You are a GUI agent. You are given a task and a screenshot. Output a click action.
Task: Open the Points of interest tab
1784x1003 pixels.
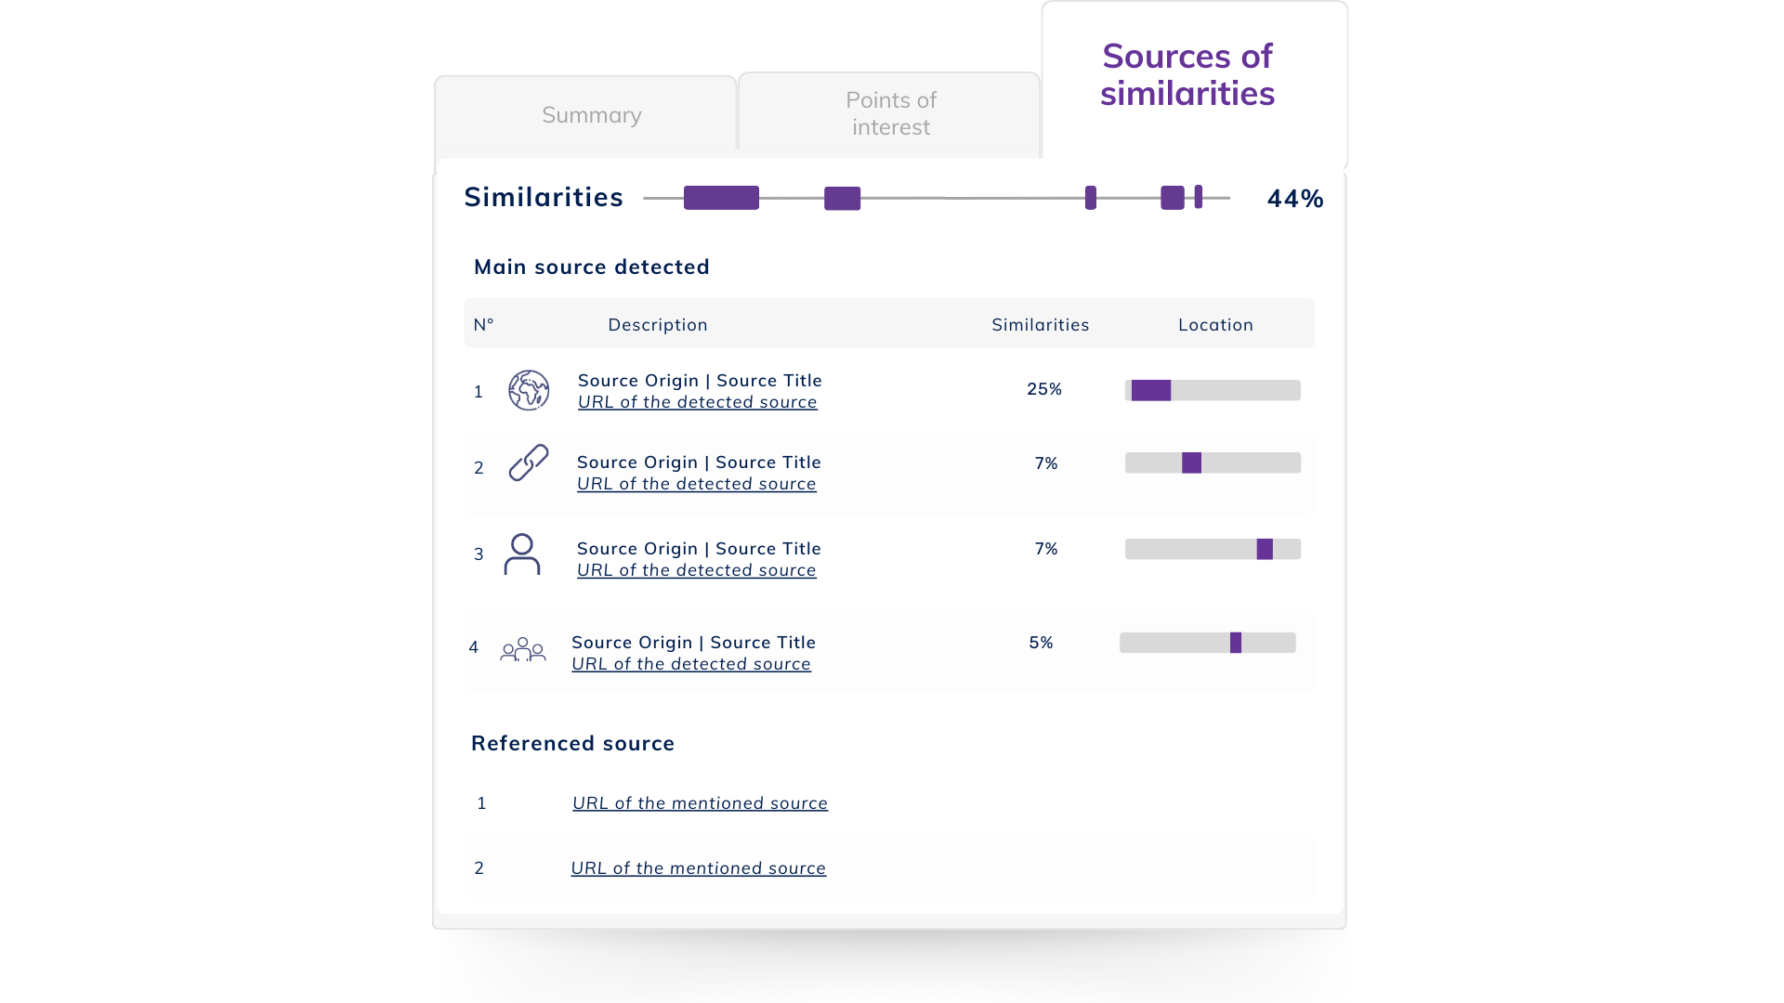[889, 113]
